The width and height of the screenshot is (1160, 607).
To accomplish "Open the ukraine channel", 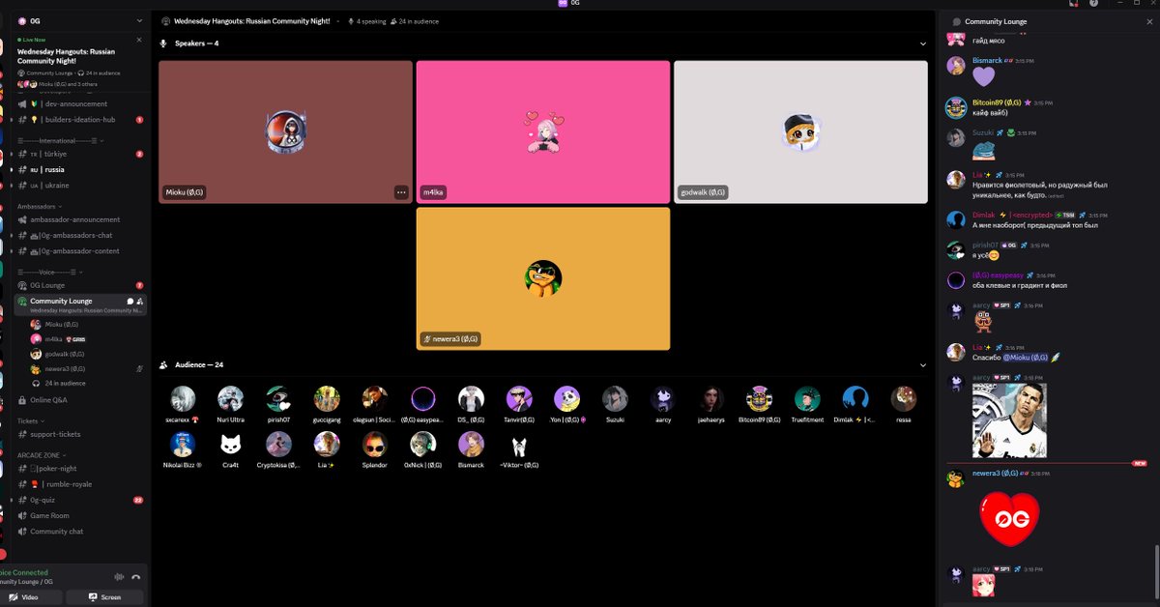I will 81,185.
